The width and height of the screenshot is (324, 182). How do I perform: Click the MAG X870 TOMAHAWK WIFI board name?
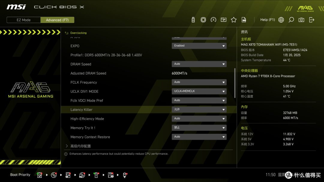269,45
